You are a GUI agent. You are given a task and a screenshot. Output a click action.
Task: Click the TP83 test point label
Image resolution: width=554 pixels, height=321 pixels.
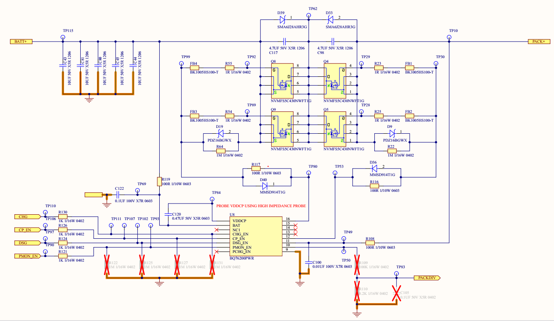(401, 267)
